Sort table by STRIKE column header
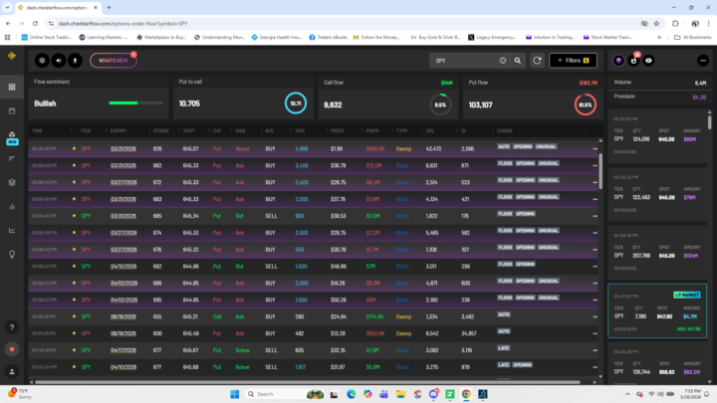717x403 pixels. tap(161, 130)
